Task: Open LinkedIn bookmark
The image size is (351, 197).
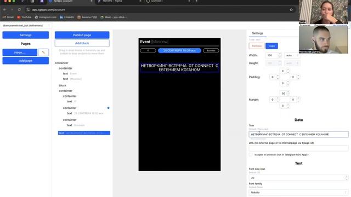Action: click(x=67, y=17)
